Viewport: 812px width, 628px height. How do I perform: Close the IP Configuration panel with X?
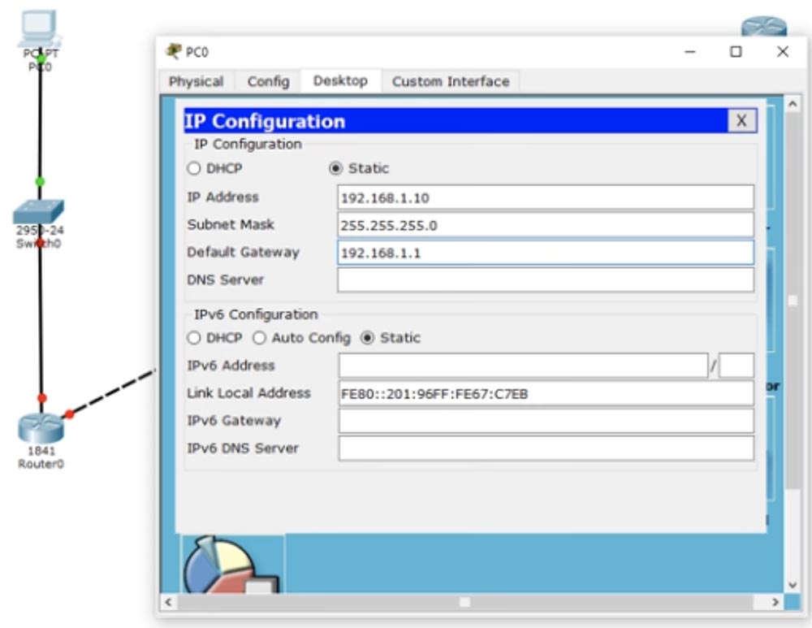[741, 121]
